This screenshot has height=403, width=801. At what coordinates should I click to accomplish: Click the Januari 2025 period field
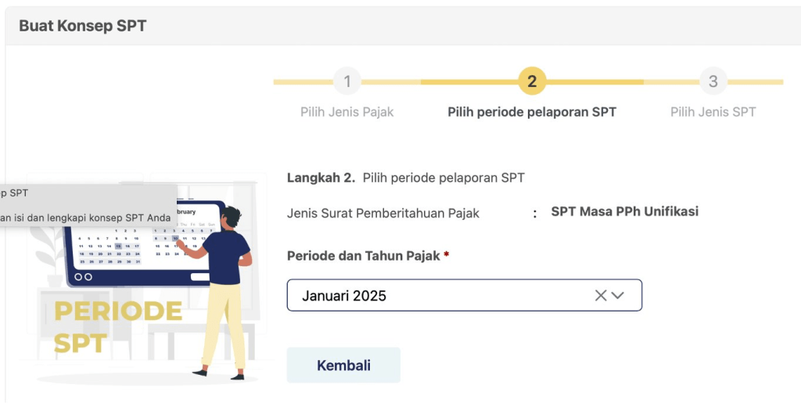[438, 296]
